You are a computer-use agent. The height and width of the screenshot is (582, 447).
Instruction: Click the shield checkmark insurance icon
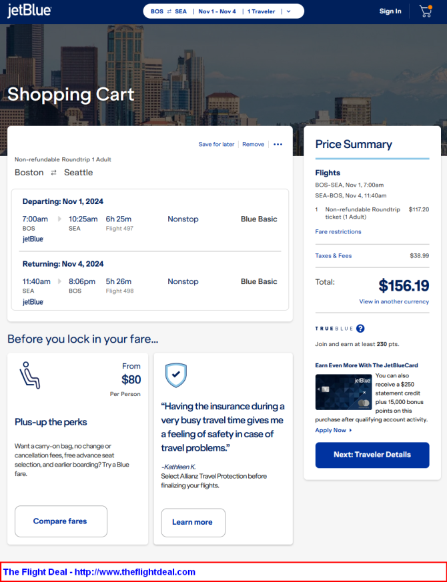[x=176, y=375]
